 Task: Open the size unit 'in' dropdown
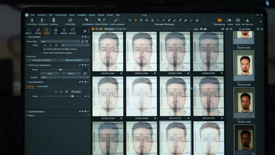tap(75, 45)
